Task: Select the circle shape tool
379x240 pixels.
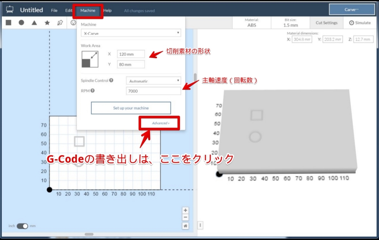Action: click(x=21, y=23)
